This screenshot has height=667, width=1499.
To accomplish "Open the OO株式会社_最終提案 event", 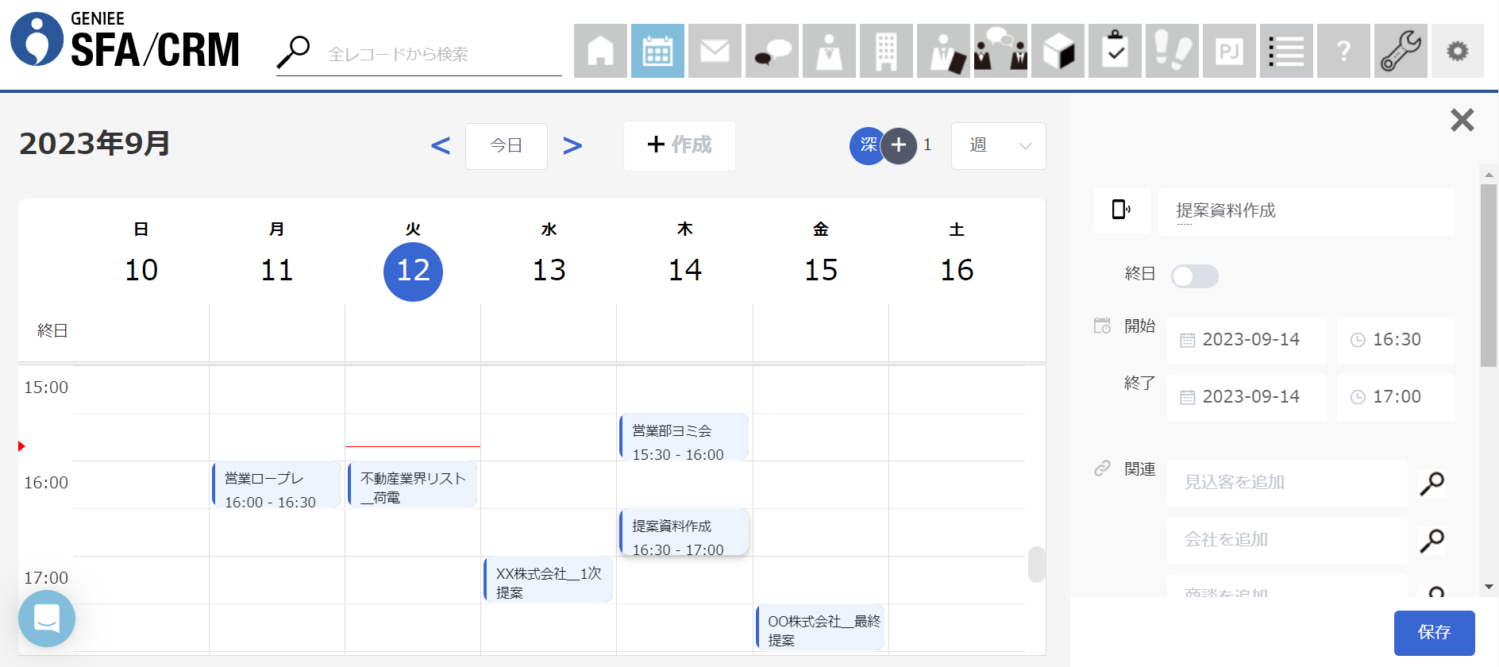I will (820, 627).
